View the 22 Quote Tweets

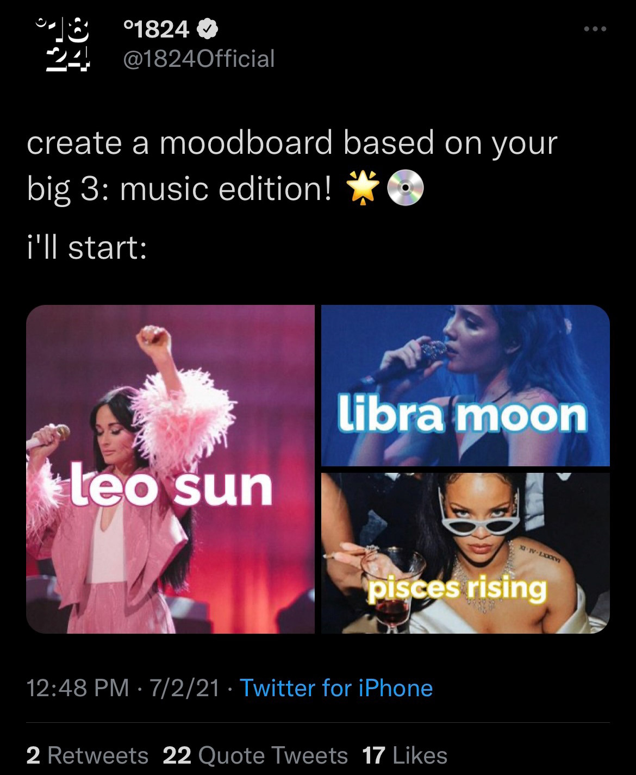tap(255, 755)
